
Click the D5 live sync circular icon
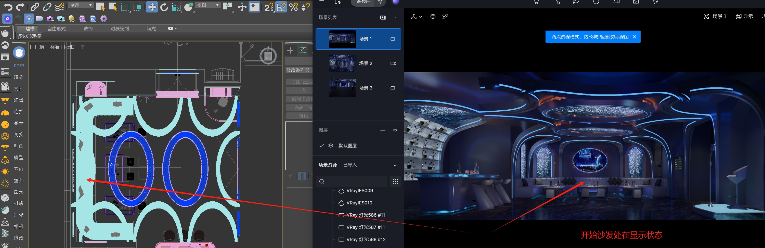click(29, 19)
